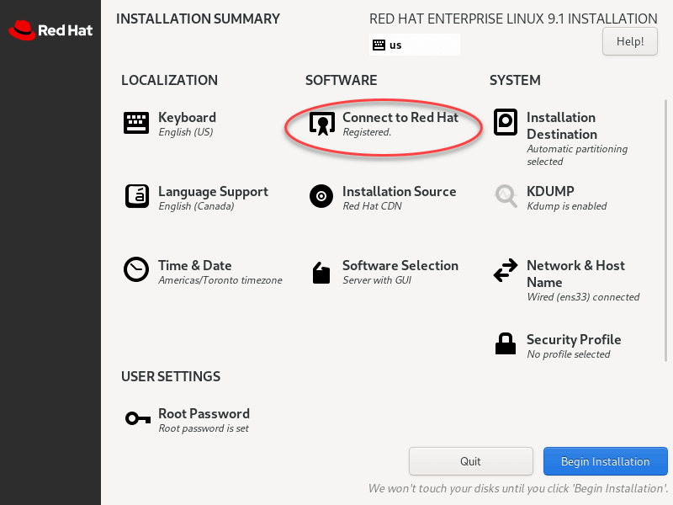Open the Software Selection briefcase icon
Viewport: 673px width, 505px height.
pyautogui.click(x=321, y=271)
